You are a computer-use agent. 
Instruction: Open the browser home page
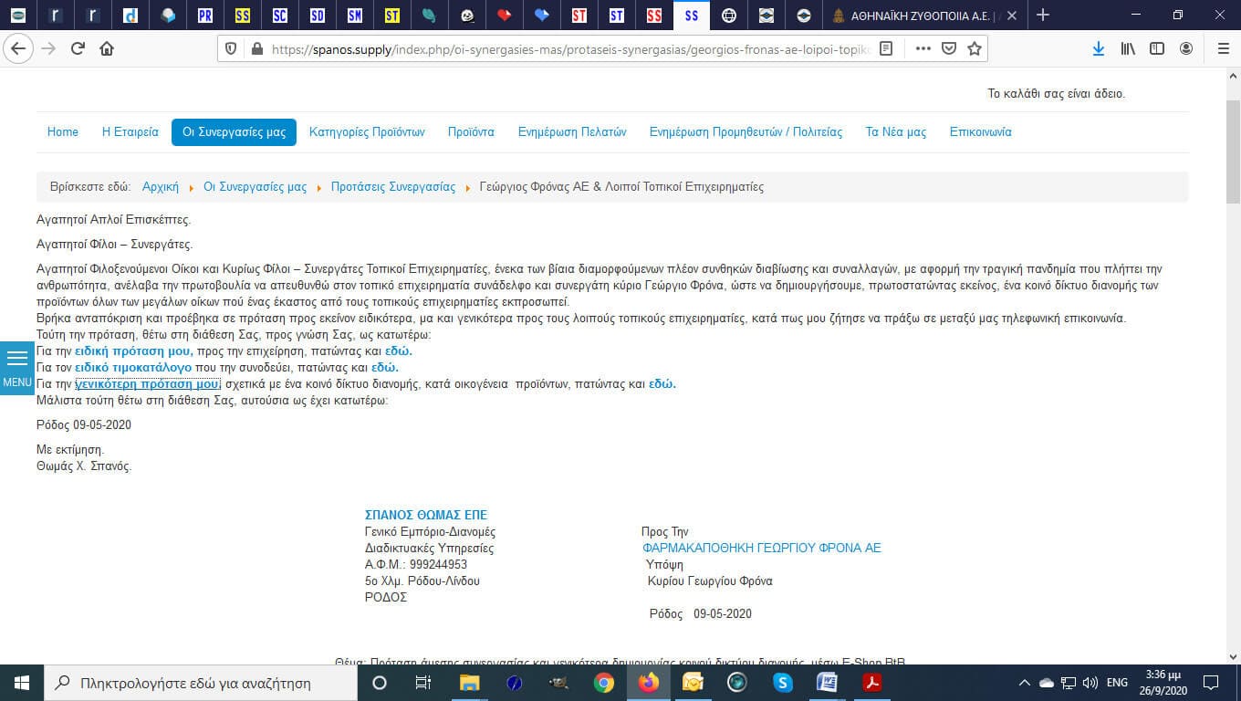click(107, 48)
